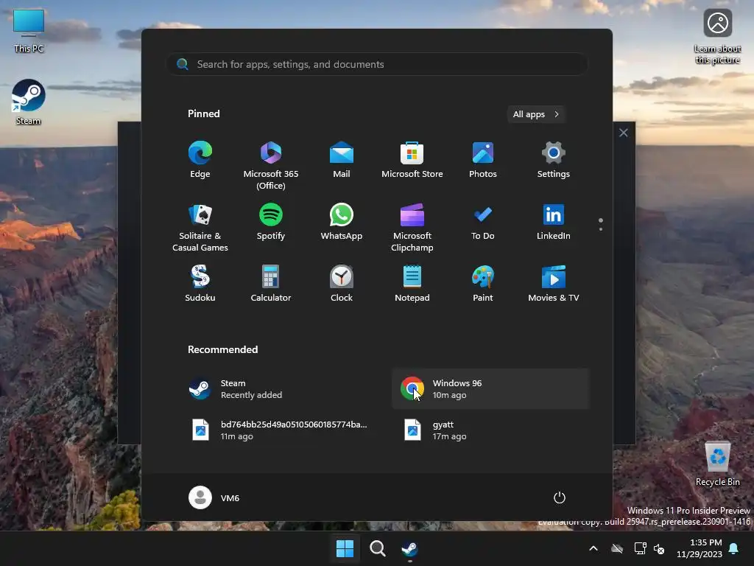This screenshot has height=566, width=754.
Task: Open Notepad from the Start menu
Action: point(412,284)
